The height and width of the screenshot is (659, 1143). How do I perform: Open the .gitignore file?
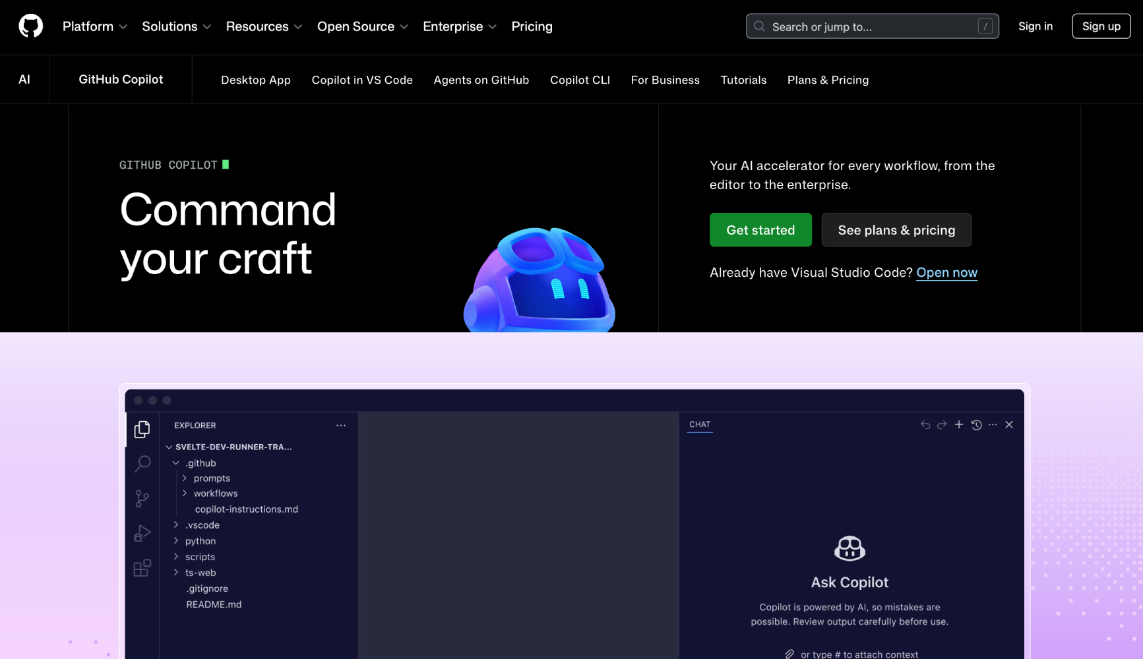click(207, 588)
